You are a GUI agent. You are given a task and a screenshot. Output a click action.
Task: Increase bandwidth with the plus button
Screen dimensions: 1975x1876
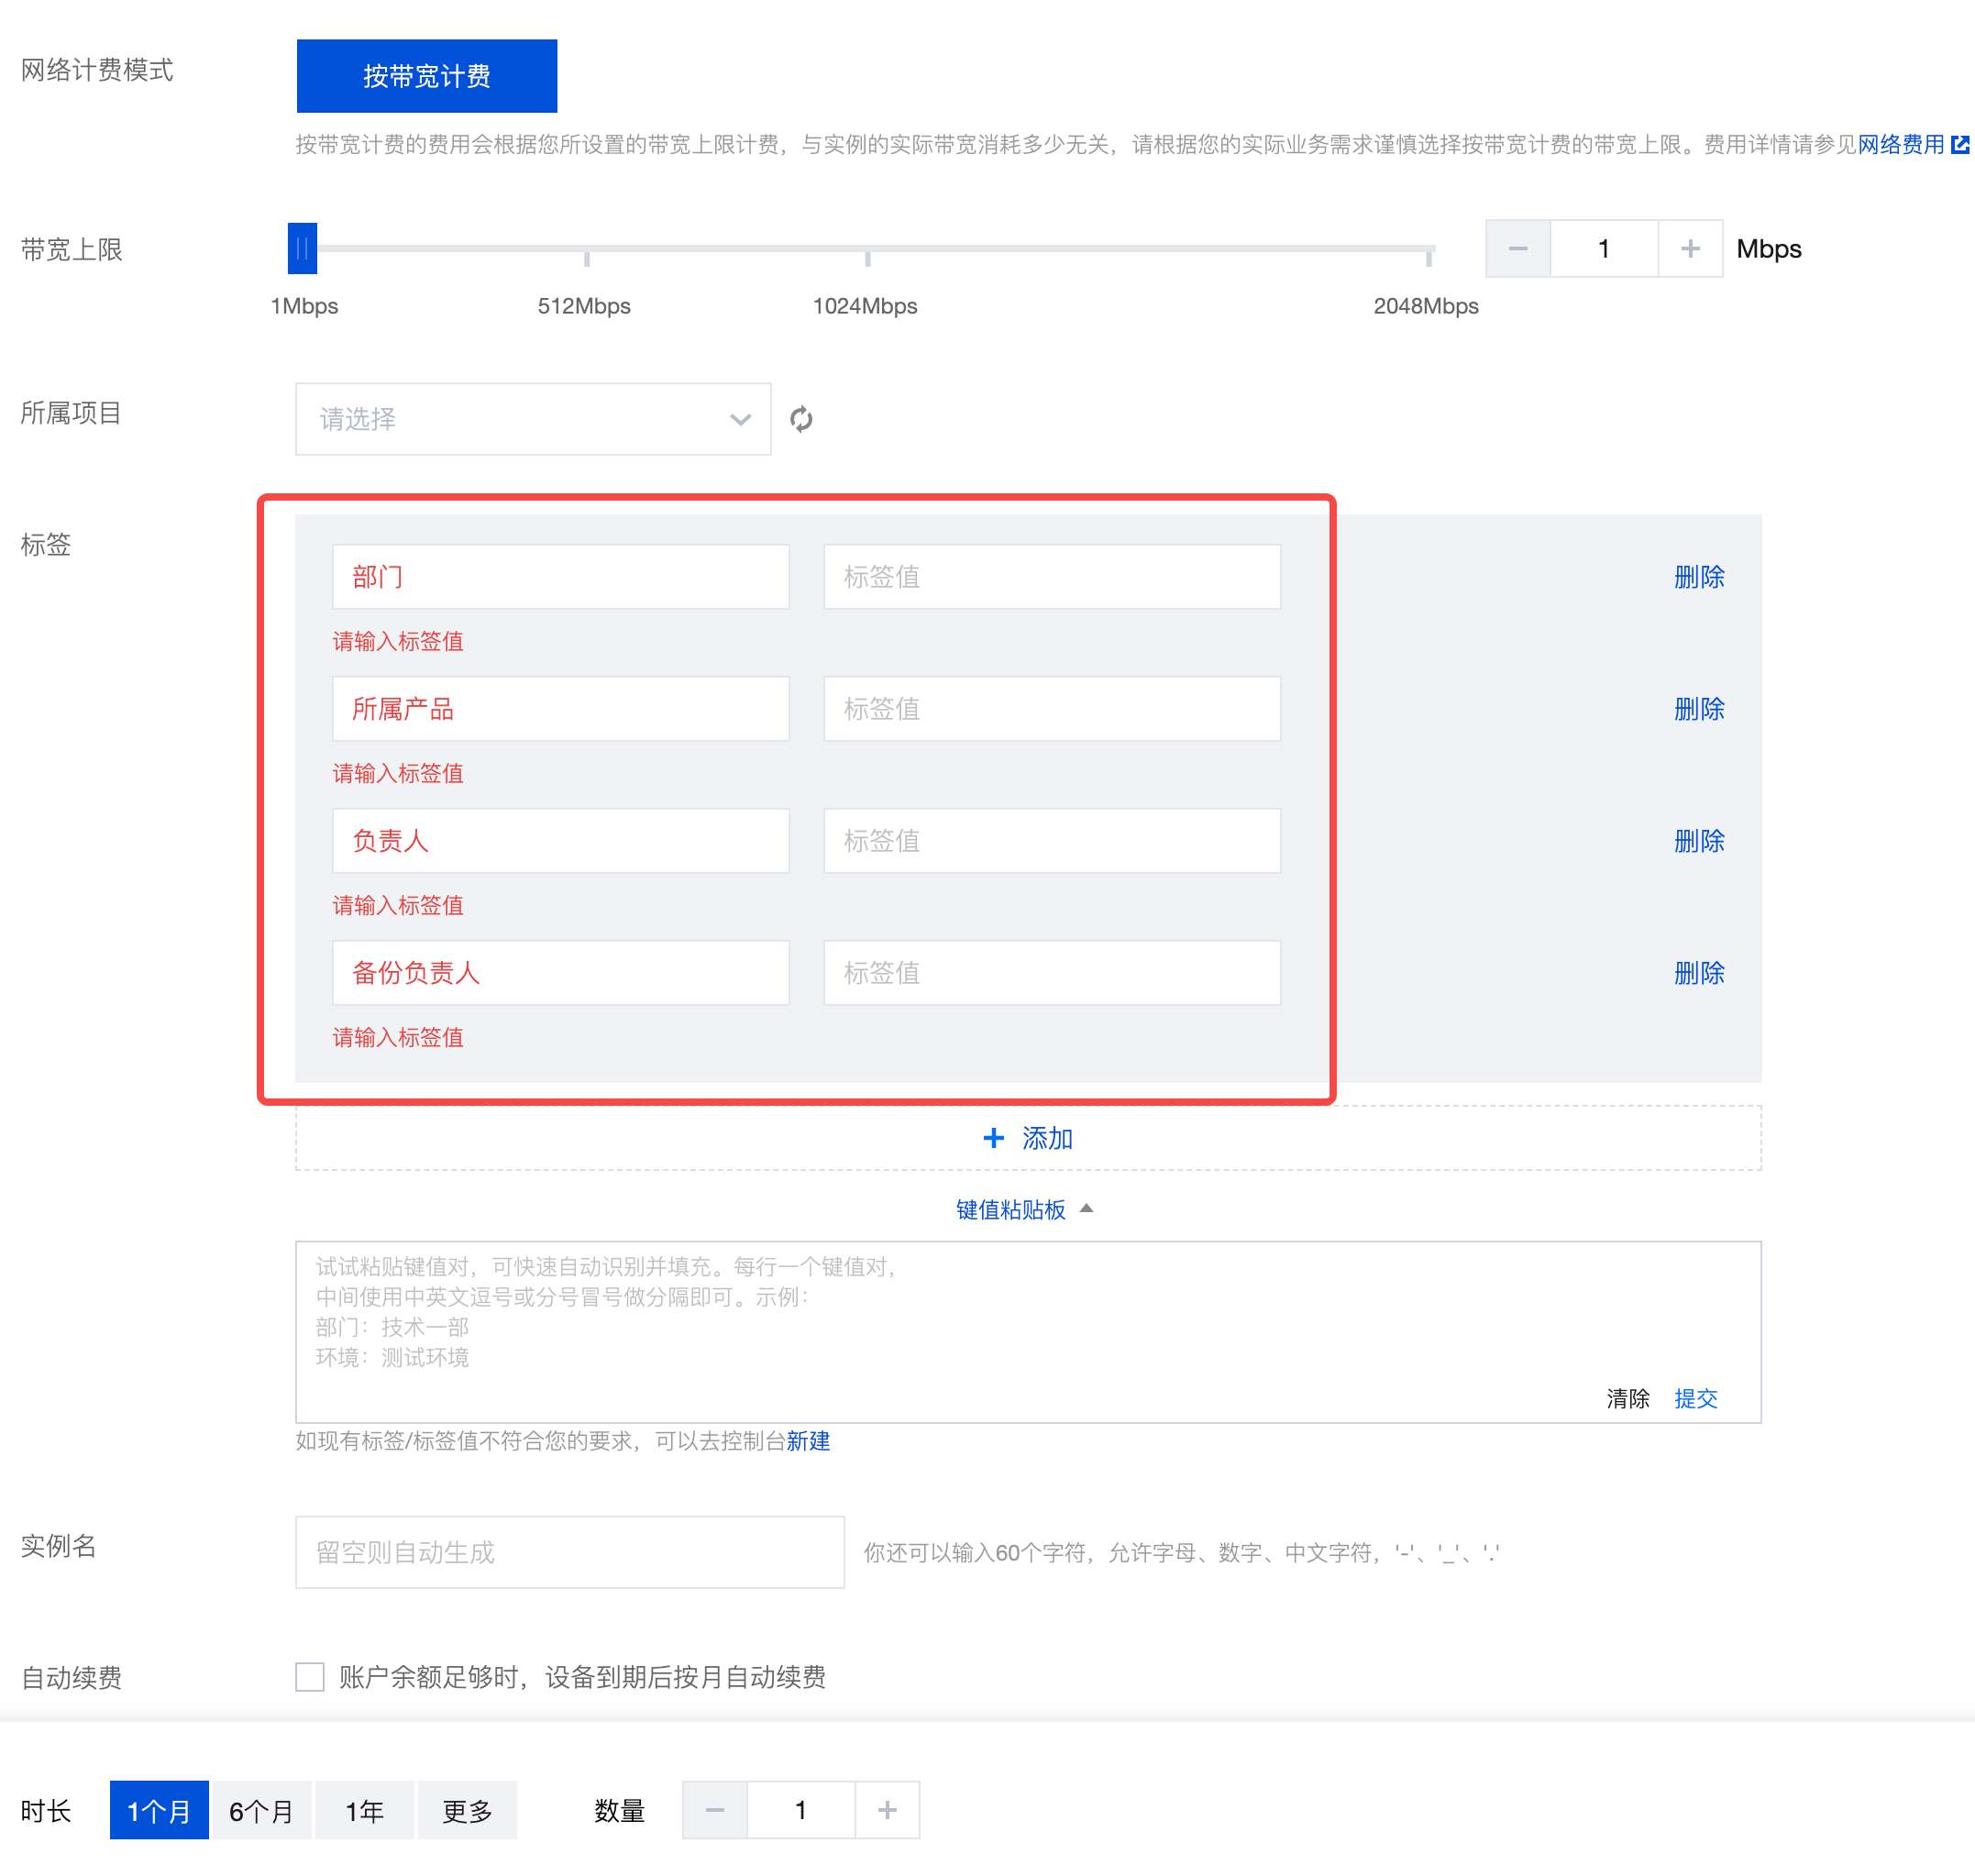coord(1689,249)
